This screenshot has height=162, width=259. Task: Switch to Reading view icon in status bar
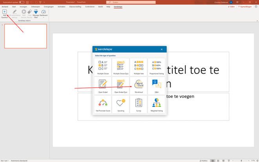click(223, 161)
